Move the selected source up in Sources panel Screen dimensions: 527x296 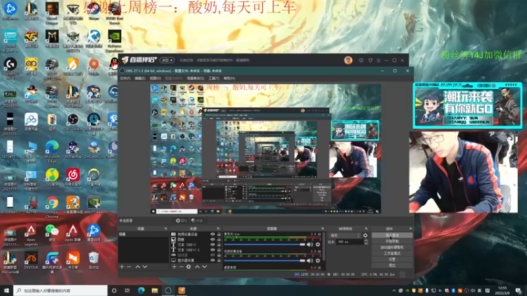point(197,267)
